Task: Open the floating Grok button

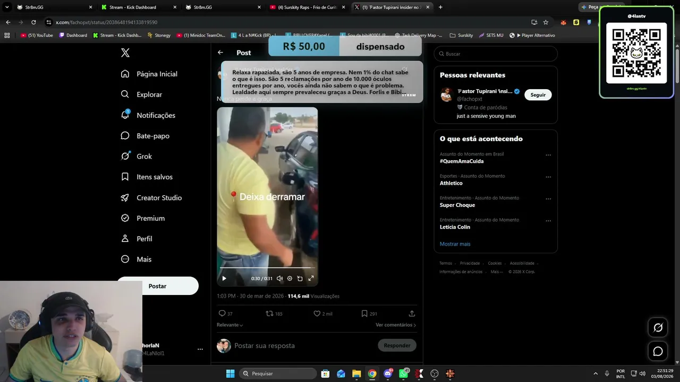Action: (x=658, y=327)
